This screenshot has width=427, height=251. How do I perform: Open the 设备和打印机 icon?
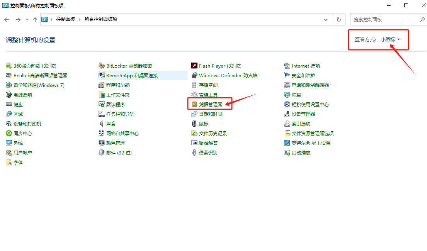pos(9,124)
